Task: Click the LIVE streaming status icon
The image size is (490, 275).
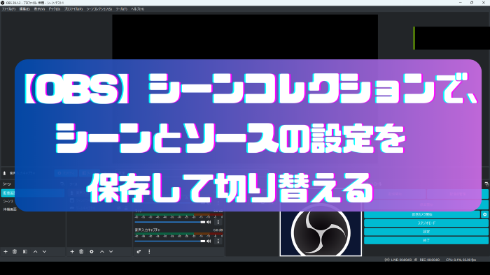Action: 387,260
